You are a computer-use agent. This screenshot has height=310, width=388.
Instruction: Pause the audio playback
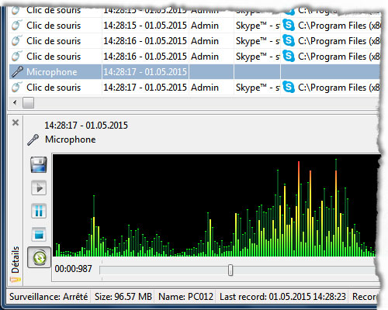click(39, 211)
